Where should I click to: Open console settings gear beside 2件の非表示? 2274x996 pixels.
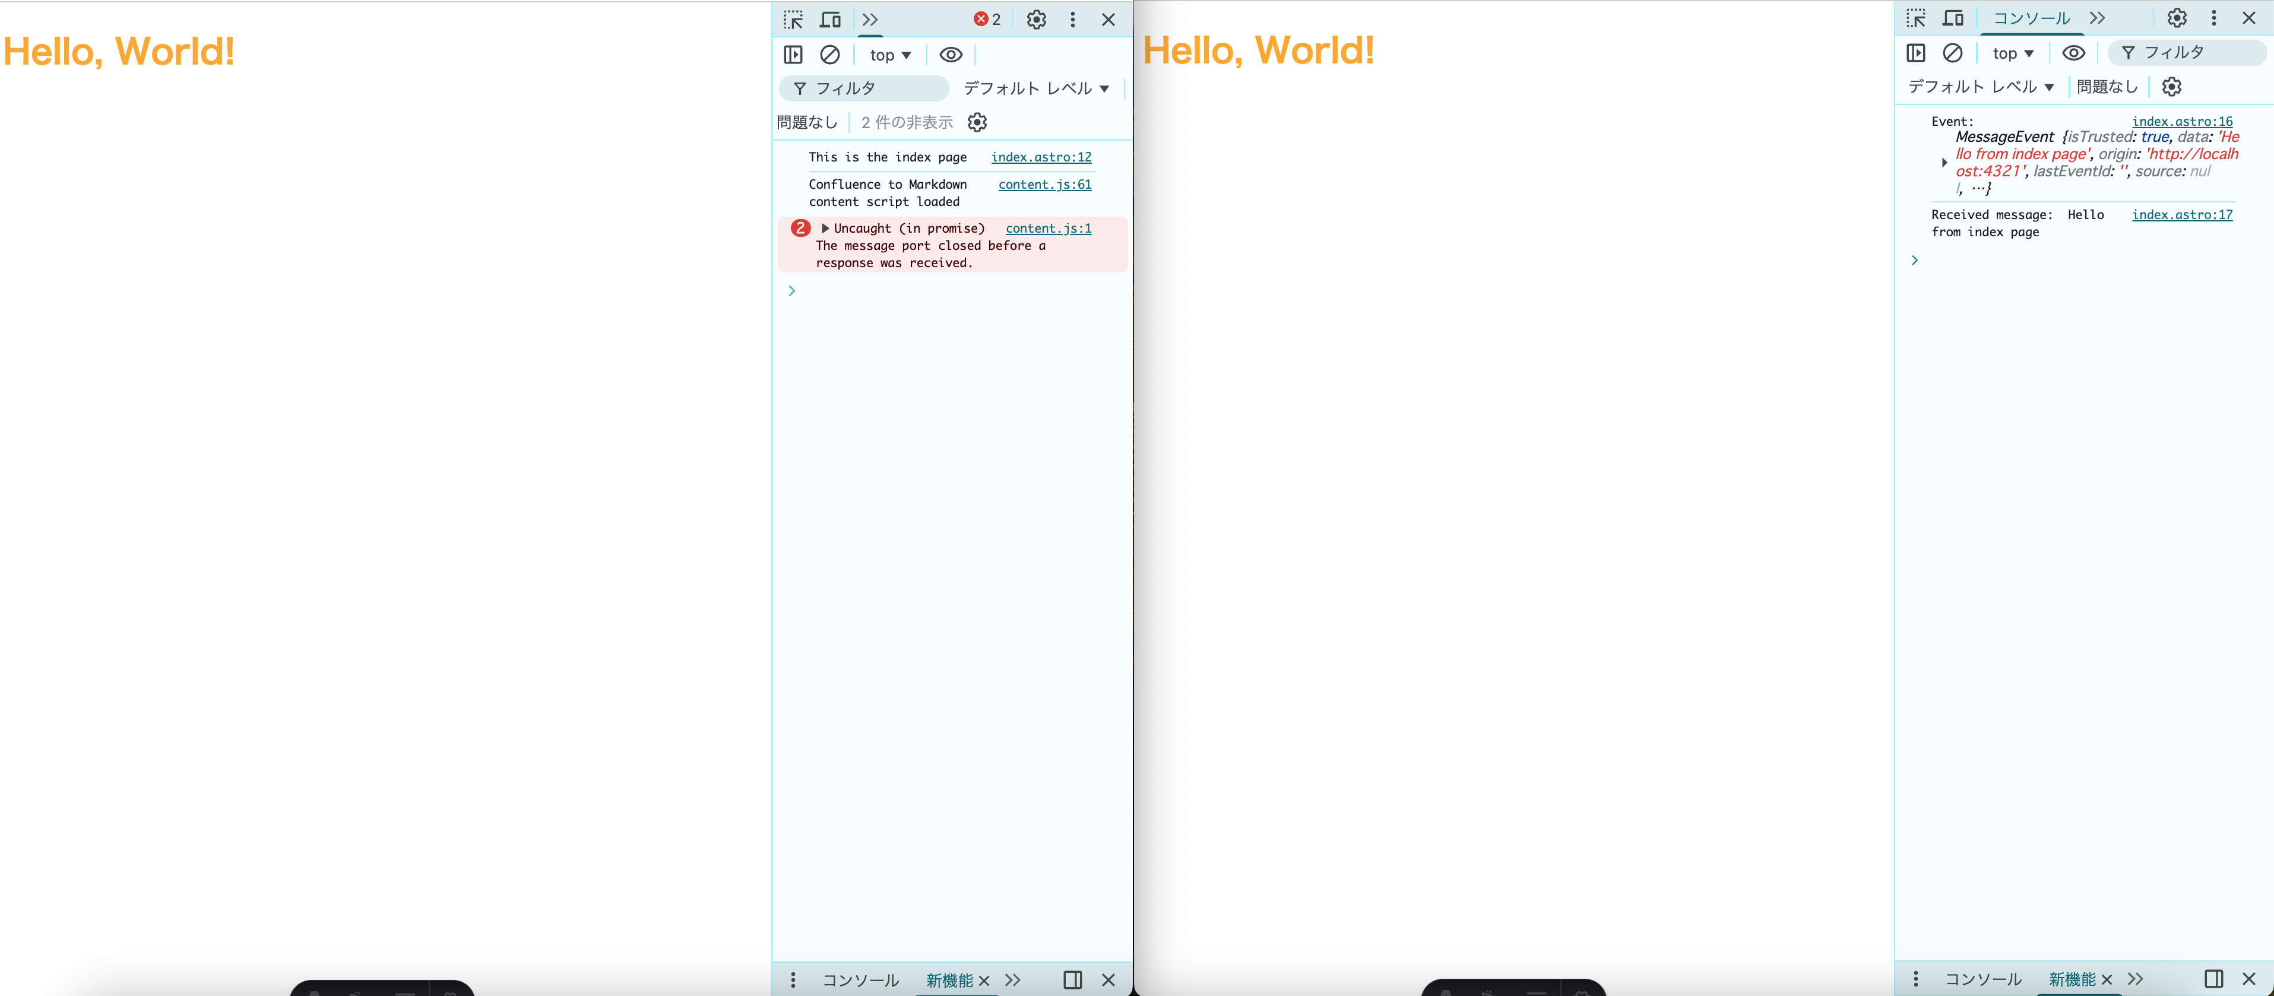977,123
